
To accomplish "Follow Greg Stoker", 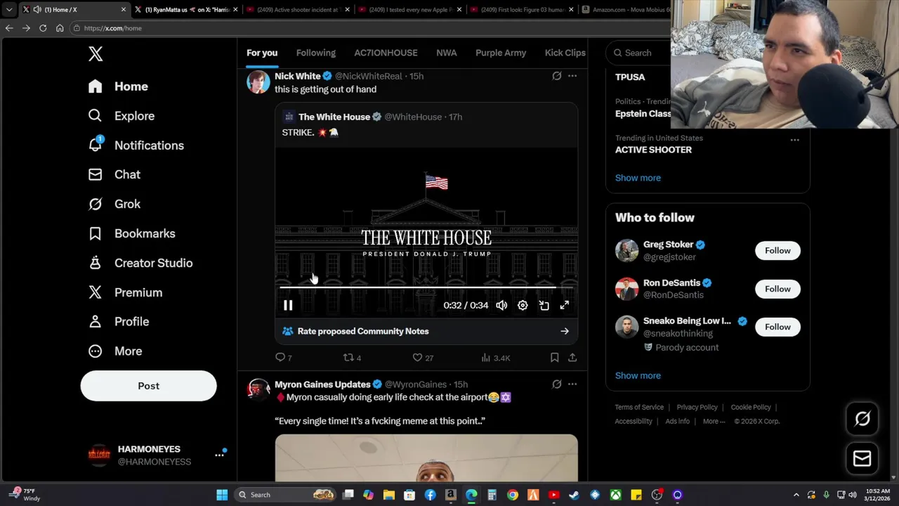I will pos(777,251).
